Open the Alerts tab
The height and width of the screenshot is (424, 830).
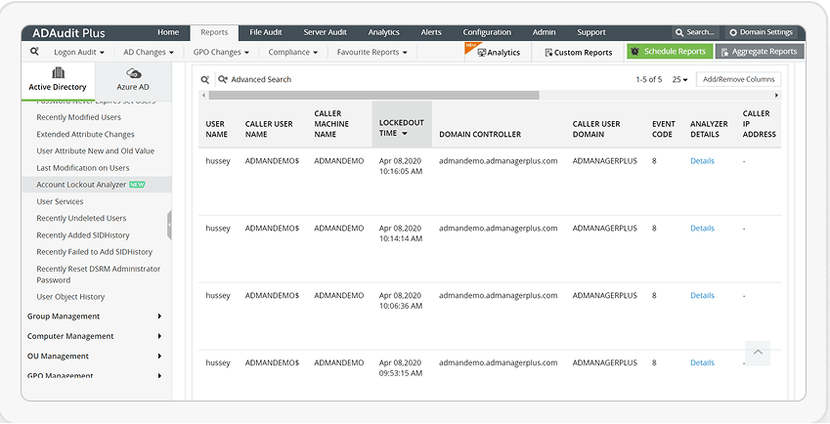431,32
